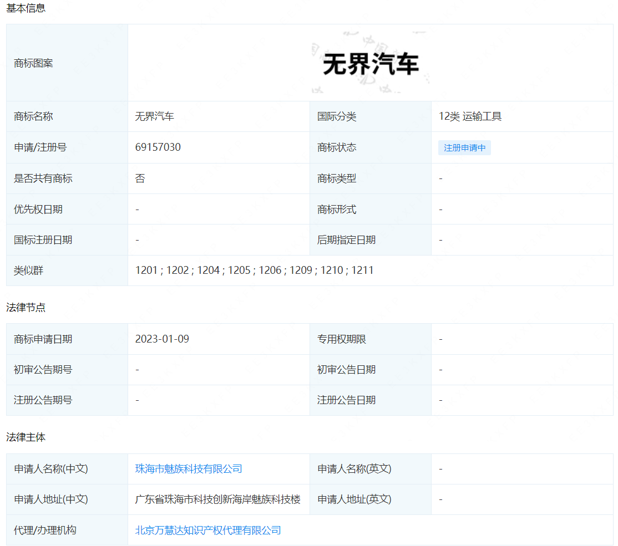Click the 是否共有商标 label cell
The height and width of the screenshot is (546, 618).
(43, 178)
